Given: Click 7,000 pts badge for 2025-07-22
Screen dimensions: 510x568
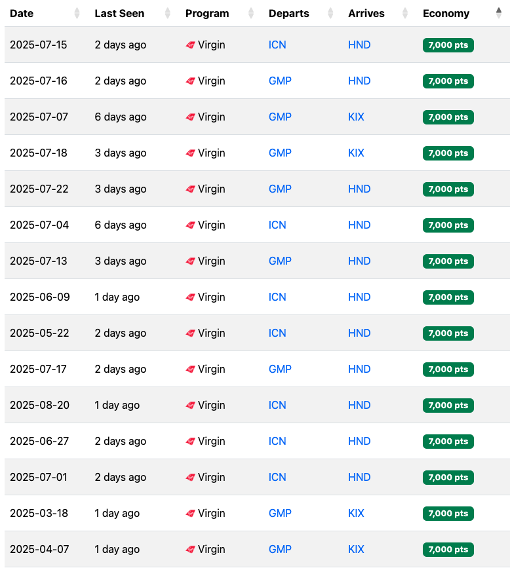Looking at the screenshot, I should (x=448, y=189).
